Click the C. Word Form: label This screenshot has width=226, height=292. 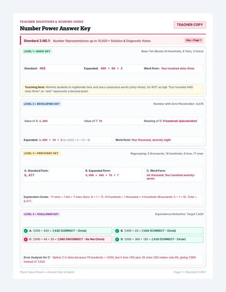tap(156, 170)
